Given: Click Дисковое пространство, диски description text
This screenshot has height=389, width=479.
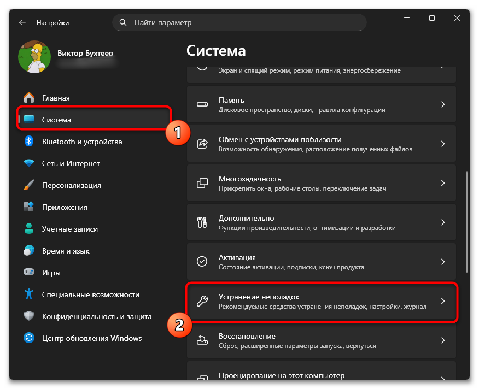Looking at the screenshot, I should click(302, 110).
